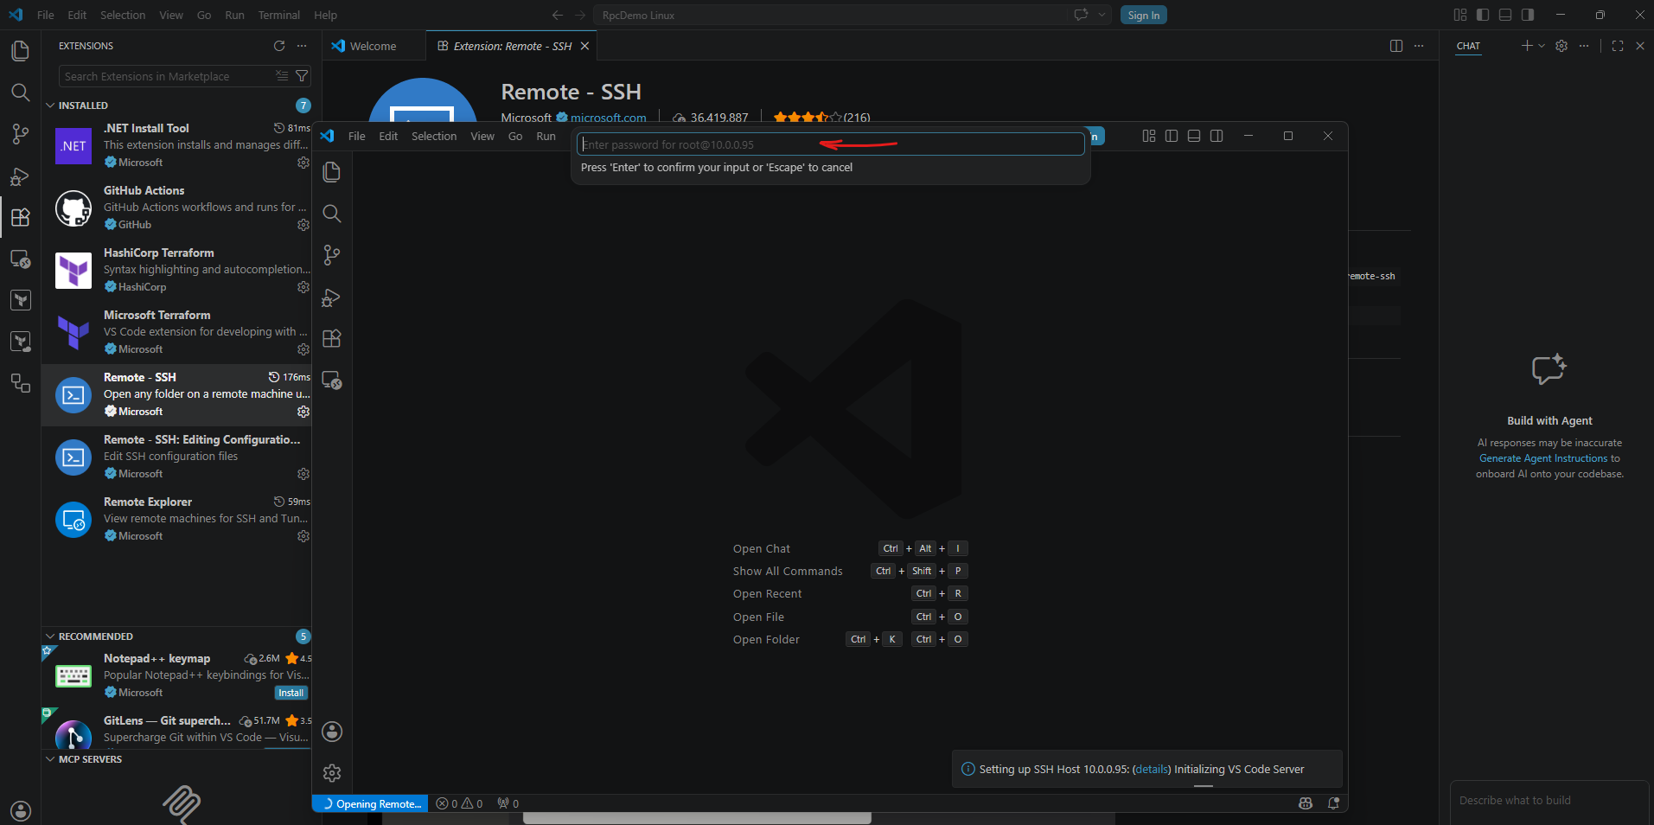Clear the extensions search results
The height and width of the screenshot is (825, 1654).
pos(282,76)
